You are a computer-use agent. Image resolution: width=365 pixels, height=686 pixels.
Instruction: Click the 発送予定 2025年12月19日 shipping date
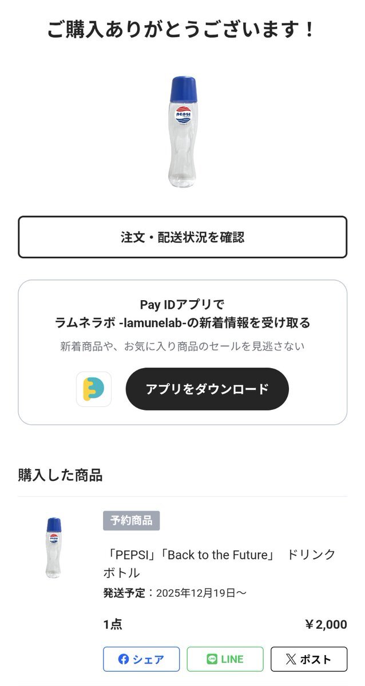[174, 593]
